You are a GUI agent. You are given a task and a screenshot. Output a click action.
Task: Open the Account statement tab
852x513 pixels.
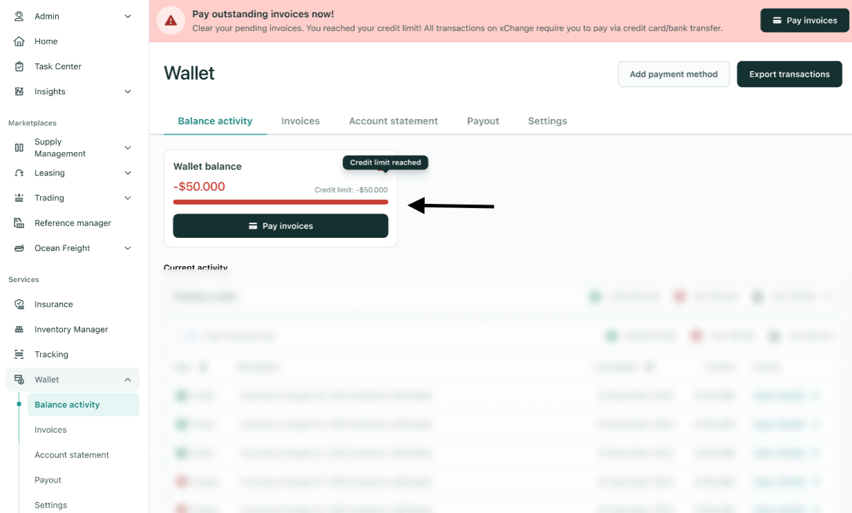393,120
